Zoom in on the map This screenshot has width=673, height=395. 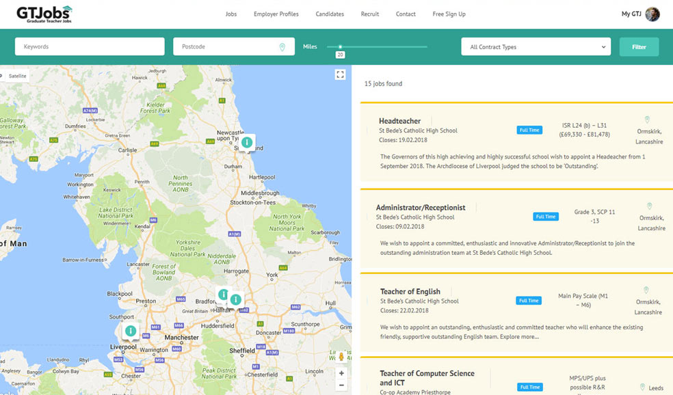click(x=341, y=373)
